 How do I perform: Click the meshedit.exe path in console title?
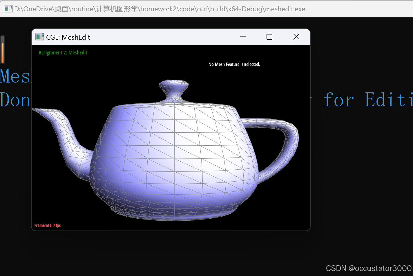point(160,9)
